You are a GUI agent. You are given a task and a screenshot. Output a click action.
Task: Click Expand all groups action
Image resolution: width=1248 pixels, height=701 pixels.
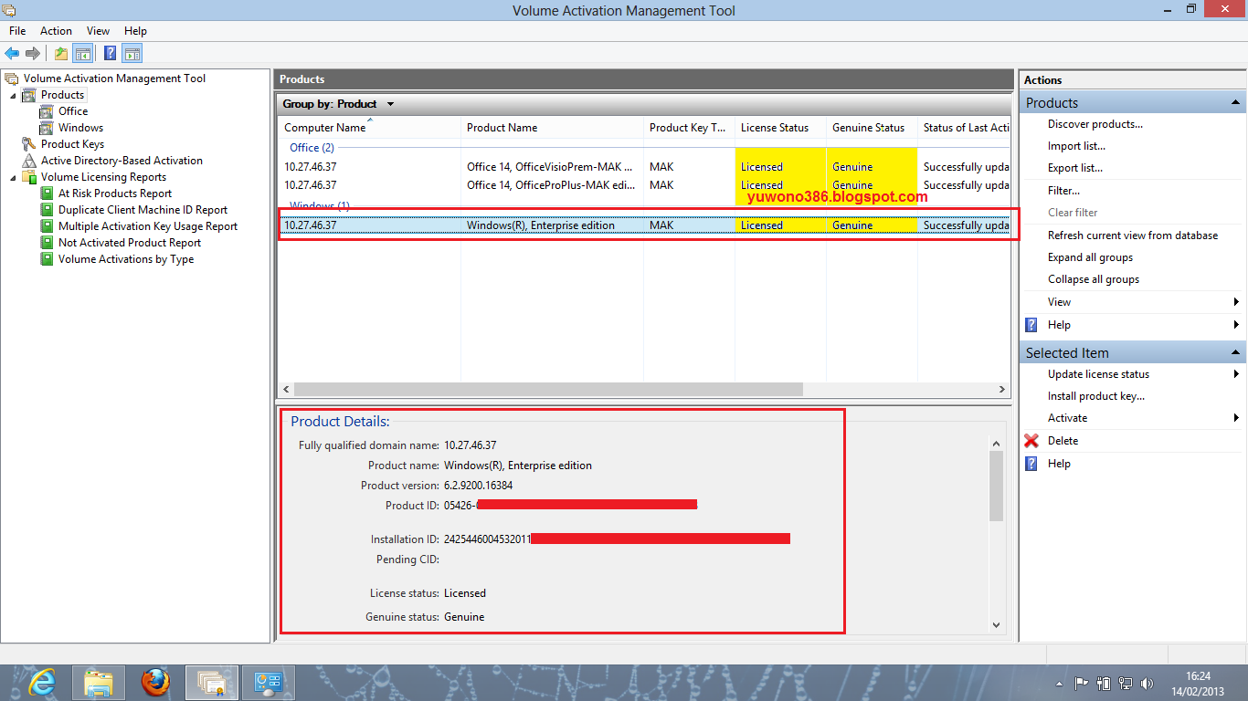click(x=1090, y=257)
